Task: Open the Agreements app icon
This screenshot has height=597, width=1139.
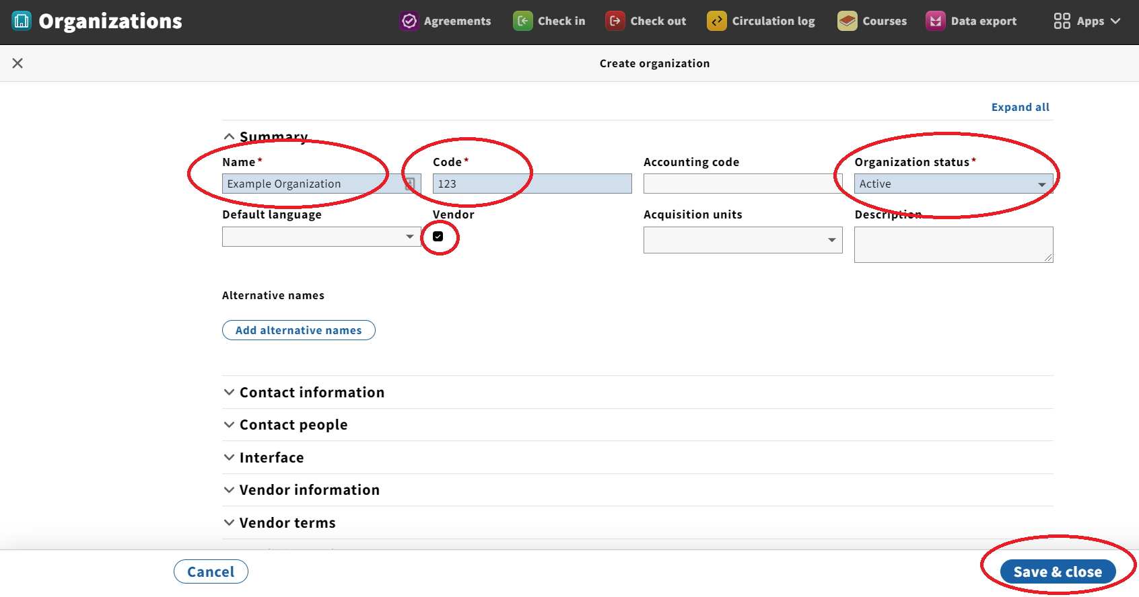Action: pyautogui.click(x=409, y=21)
